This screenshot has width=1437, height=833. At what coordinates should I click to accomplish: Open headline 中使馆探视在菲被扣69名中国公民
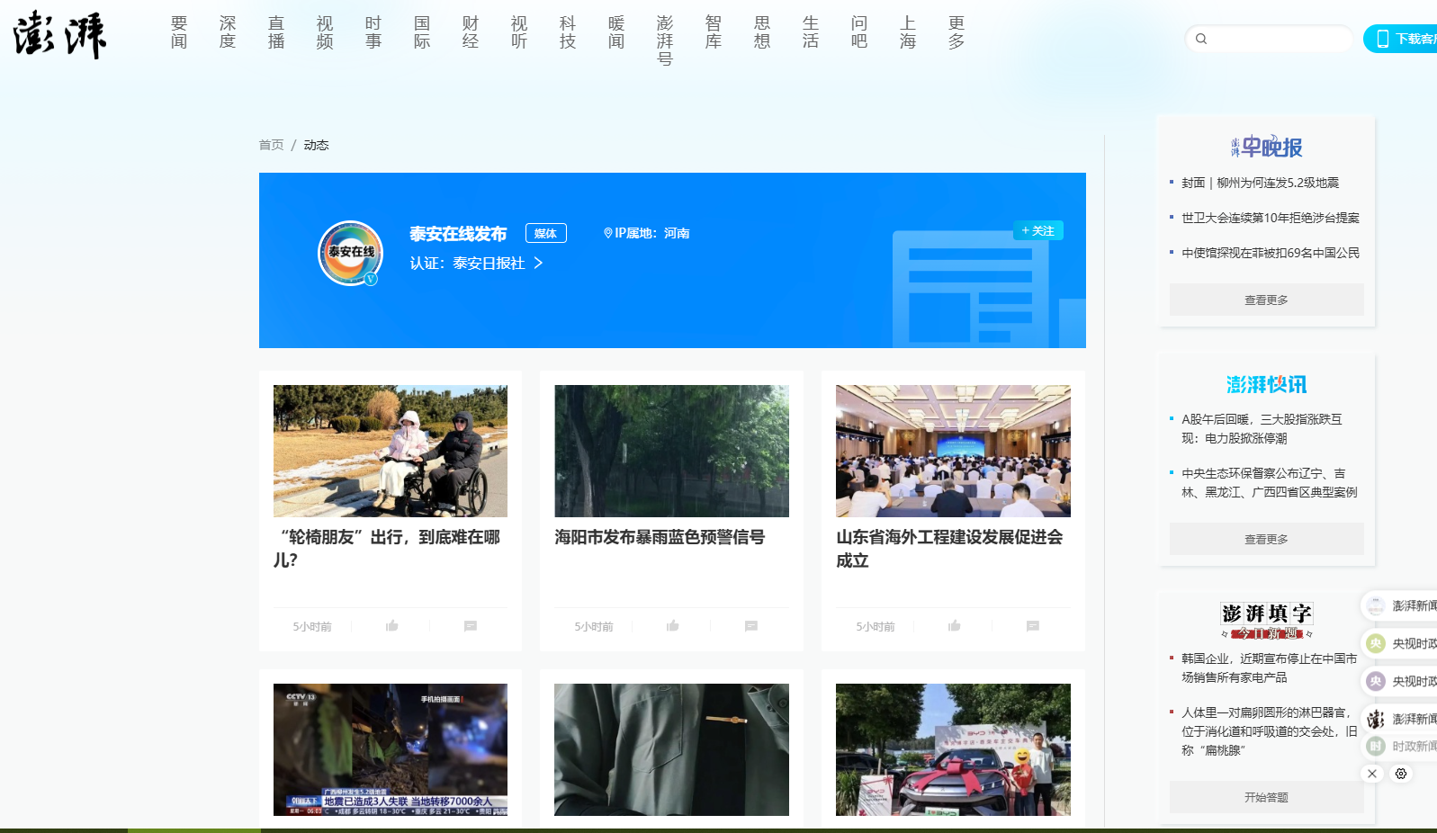(1271, 253)
